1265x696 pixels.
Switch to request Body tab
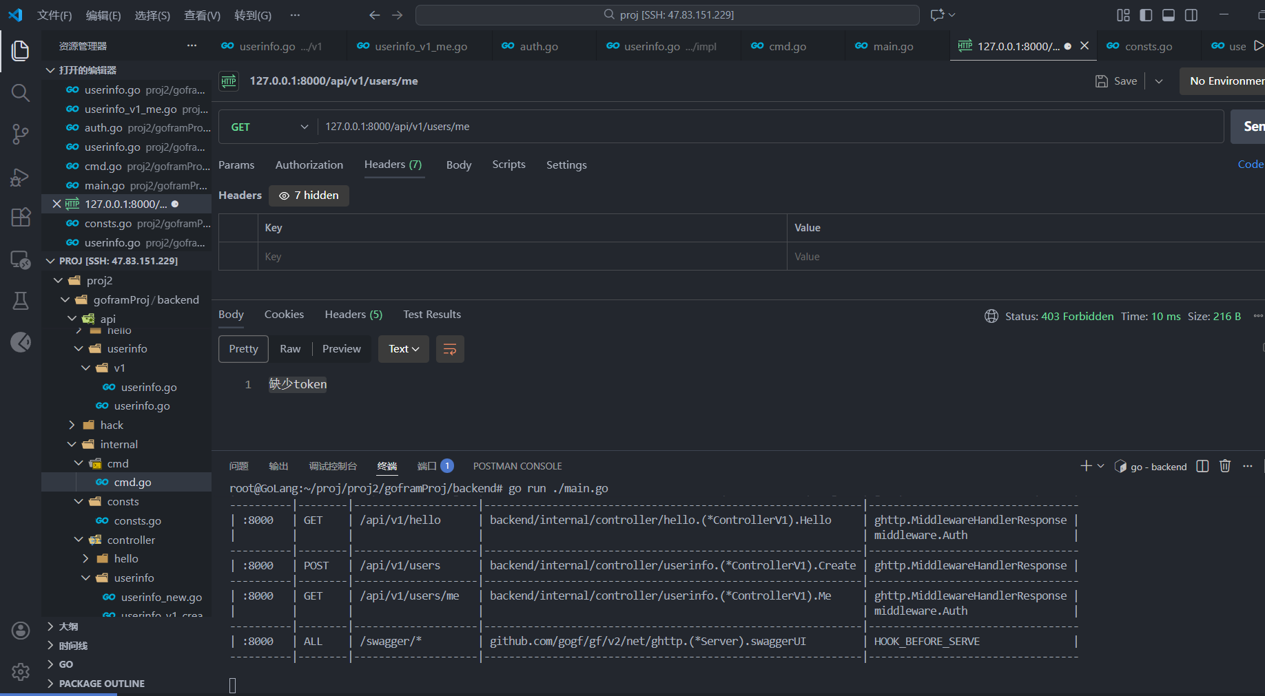coord(459,165)
